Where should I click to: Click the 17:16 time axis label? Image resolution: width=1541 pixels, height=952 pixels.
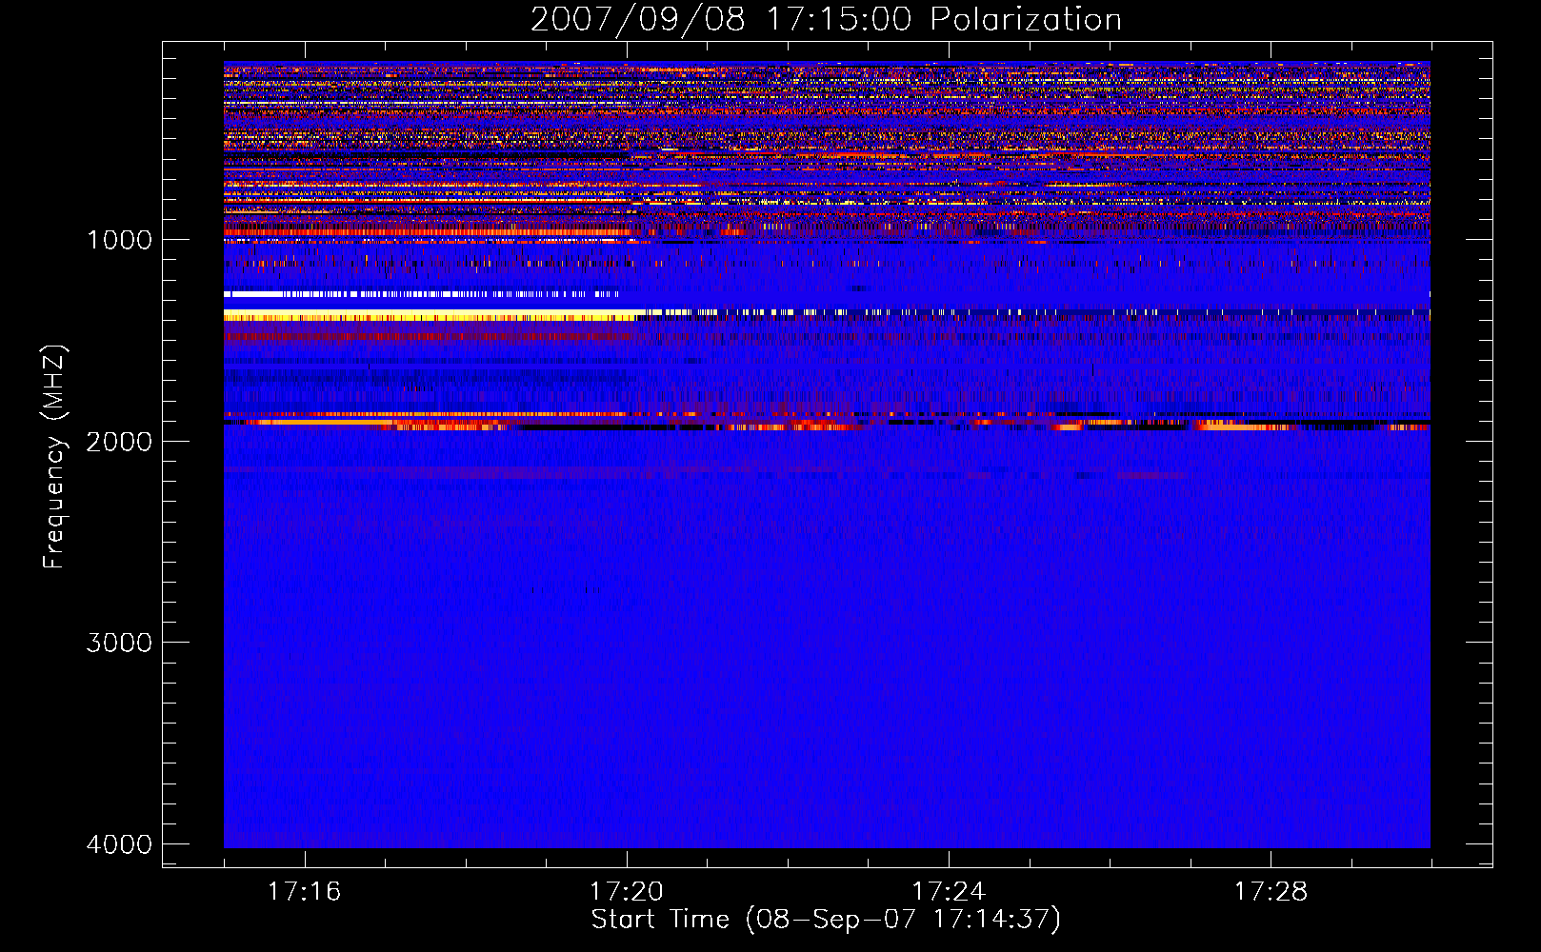pyautogui.click(x=304, y=892)
